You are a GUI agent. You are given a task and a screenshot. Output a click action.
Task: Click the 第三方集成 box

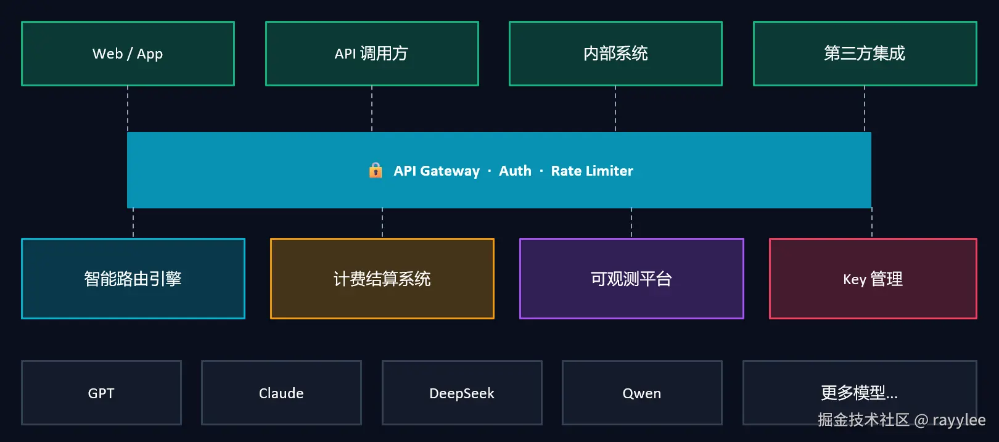(x=865, y=54)
